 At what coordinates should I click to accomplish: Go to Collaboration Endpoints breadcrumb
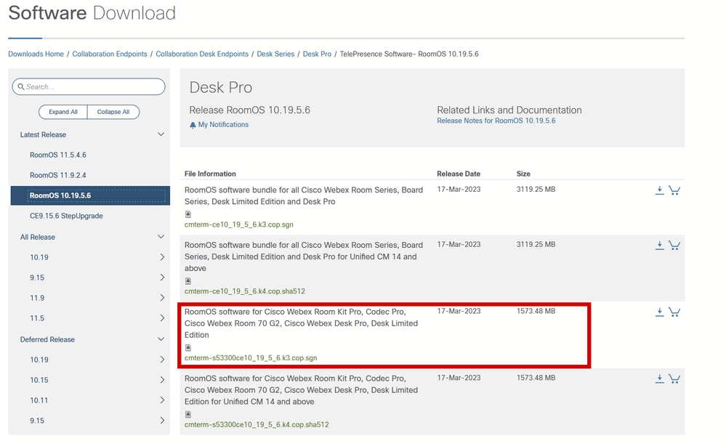(x=110, y=54)
